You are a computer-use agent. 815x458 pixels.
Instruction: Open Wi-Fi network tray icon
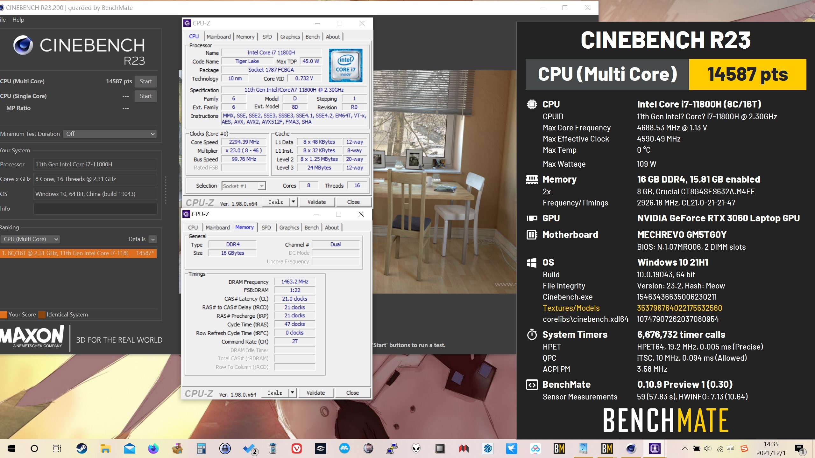719,448
